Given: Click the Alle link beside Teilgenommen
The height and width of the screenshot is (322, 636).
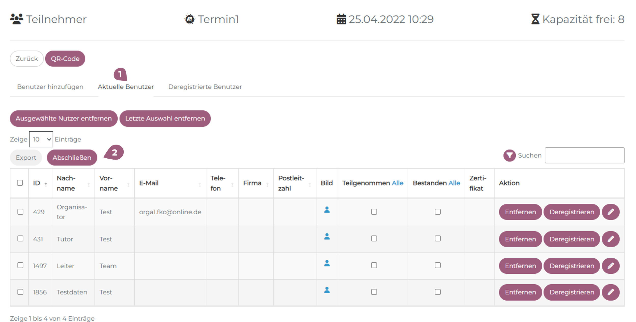Looking at the screenshot, I should (x=397, y=183).
